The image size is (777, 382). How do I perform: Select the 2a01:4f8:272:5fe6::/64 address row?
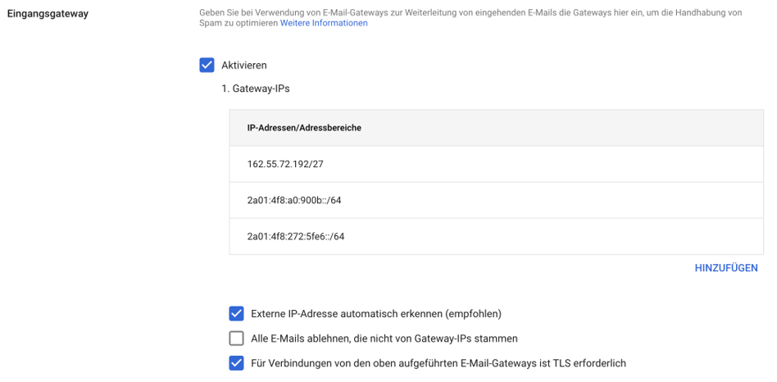tap(296, 237)
